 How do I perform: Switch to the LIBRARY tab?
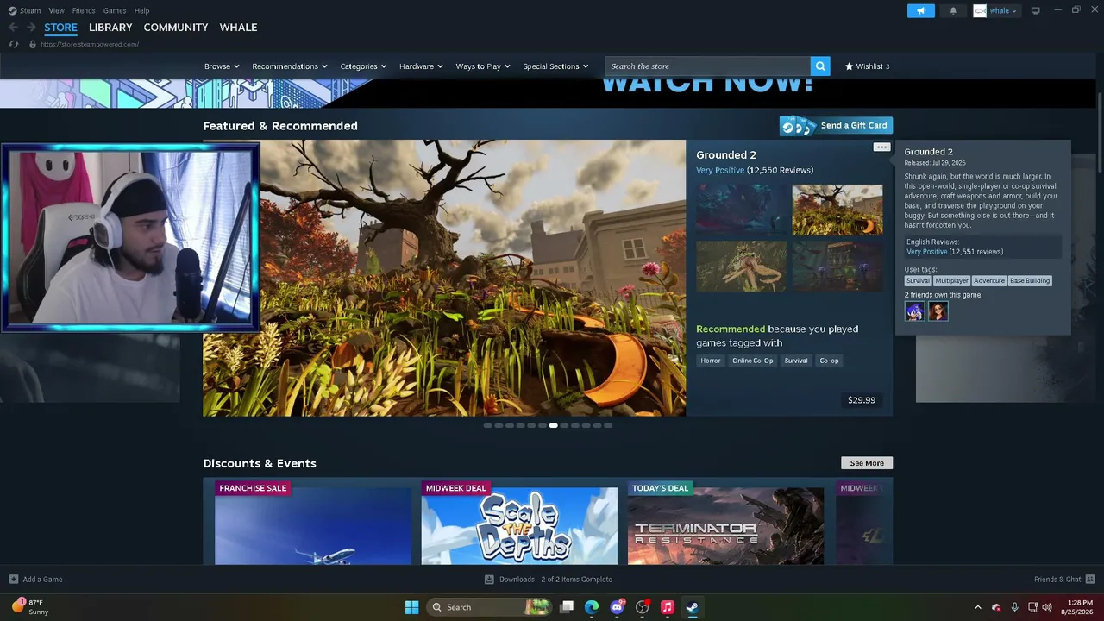110,28
